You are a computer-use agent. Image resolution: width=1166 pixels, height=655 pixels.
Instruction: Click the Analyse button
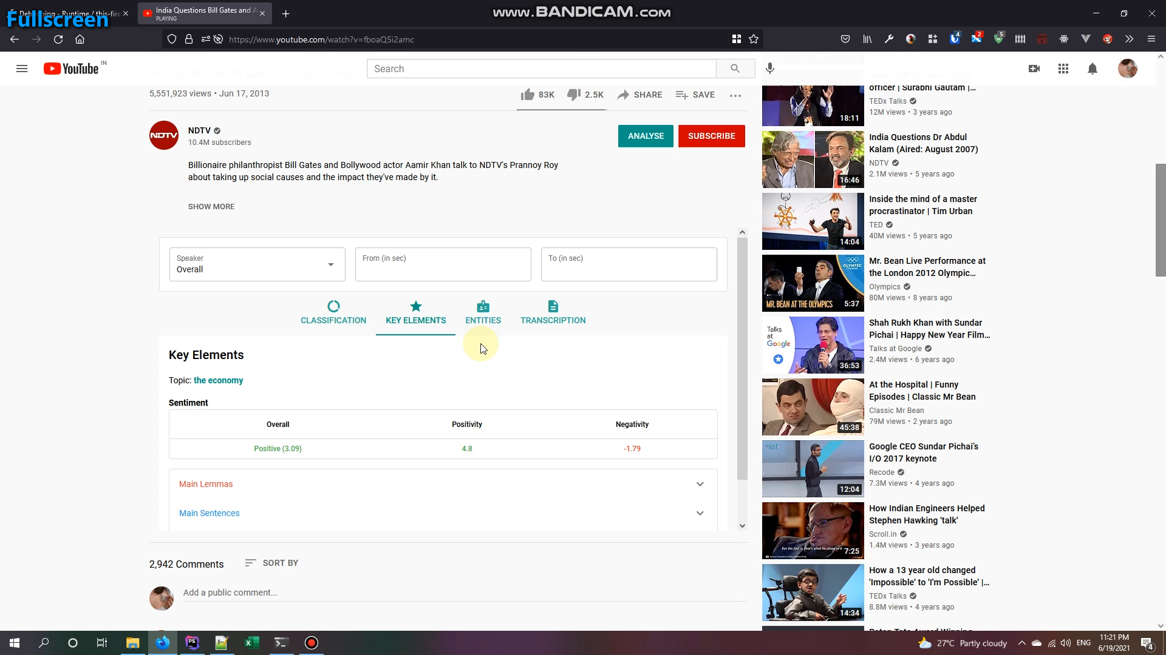click(645, 136)
